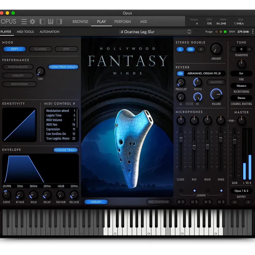Enable Legato performance mode
Image resolution: width=255 pixels, height=255 pixels.
18,75
